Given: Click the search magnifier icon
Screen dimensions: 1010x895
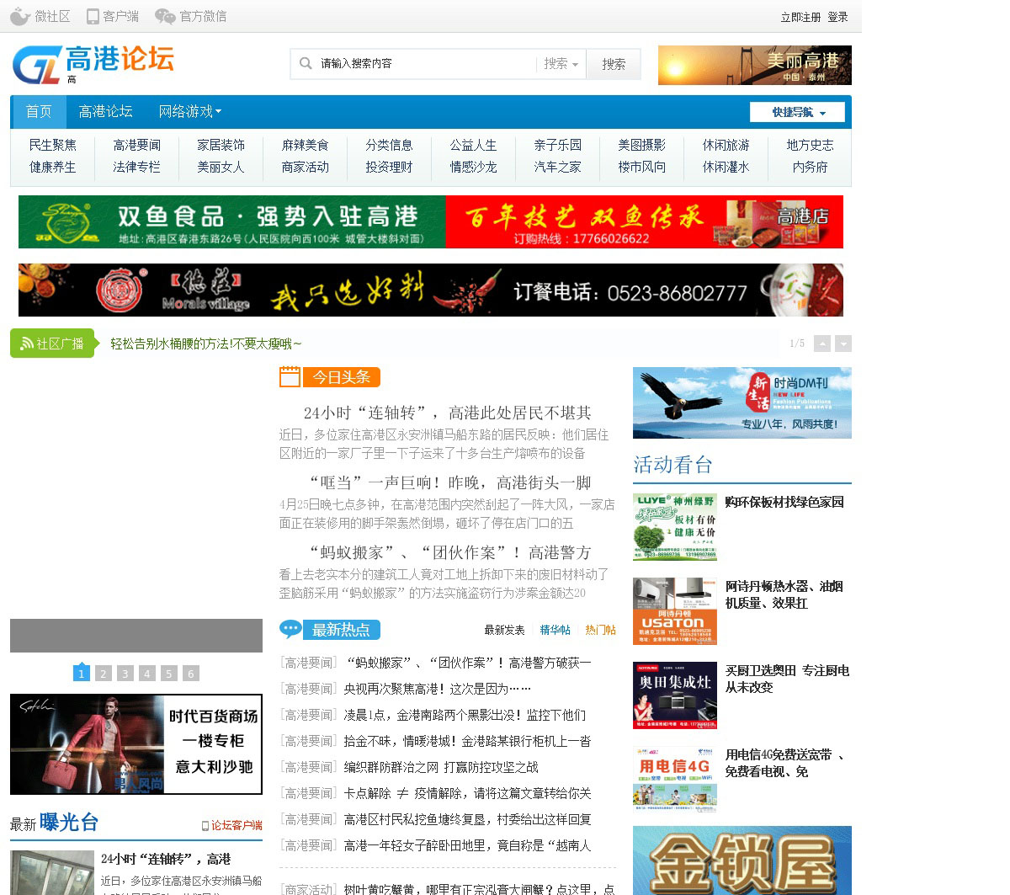Looking at the screenshot, I should [x=305, y=63].
